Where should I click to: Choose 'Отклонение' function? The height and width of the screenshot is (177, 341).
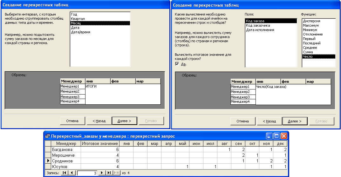tap(319, 34)
